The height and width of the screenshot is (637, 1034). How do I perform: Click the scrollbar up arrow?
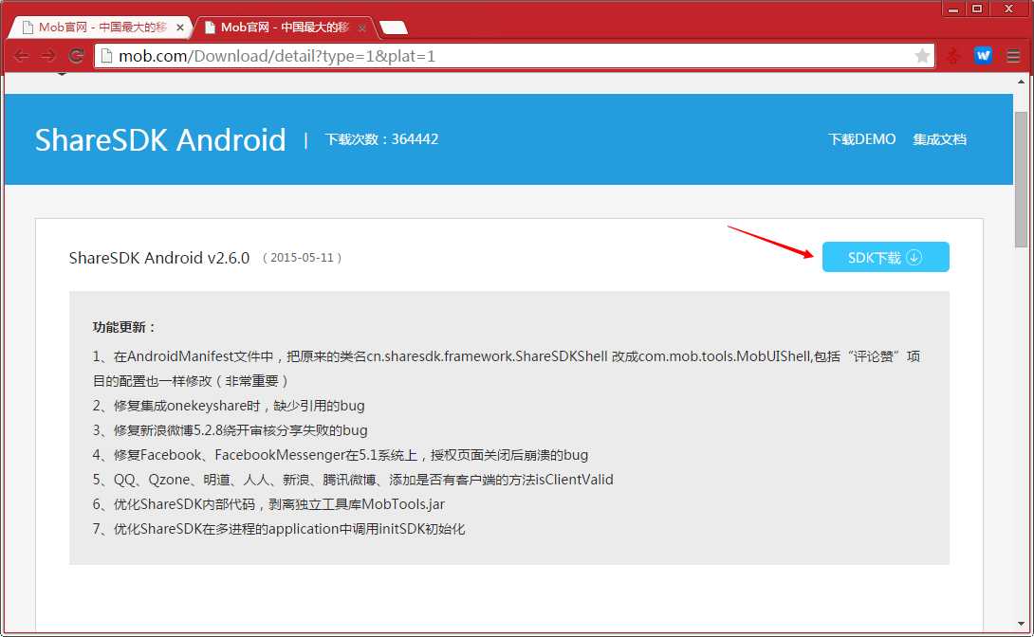coord(1021,82)
